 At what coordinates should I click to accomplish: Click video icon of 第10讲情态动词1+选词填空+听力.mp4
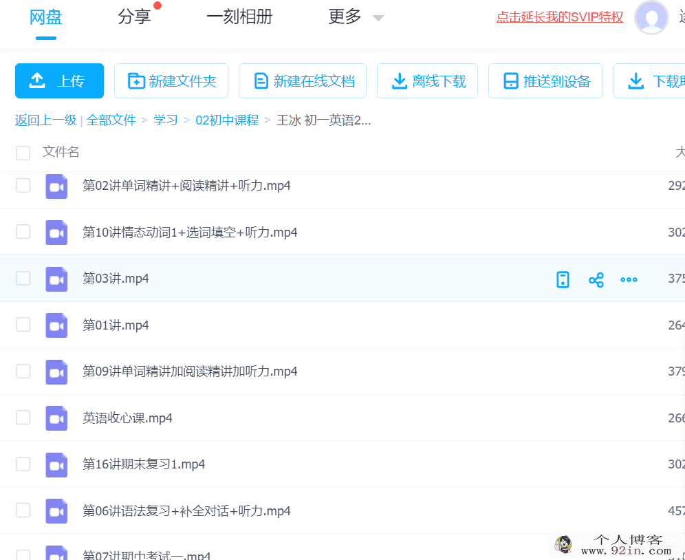57,233
